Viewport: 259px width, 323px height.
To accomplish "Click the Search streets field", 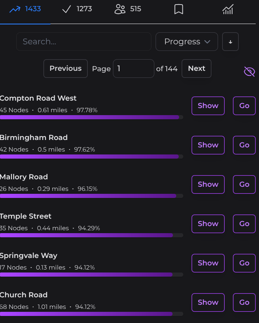I will click(x=84, y=42).
